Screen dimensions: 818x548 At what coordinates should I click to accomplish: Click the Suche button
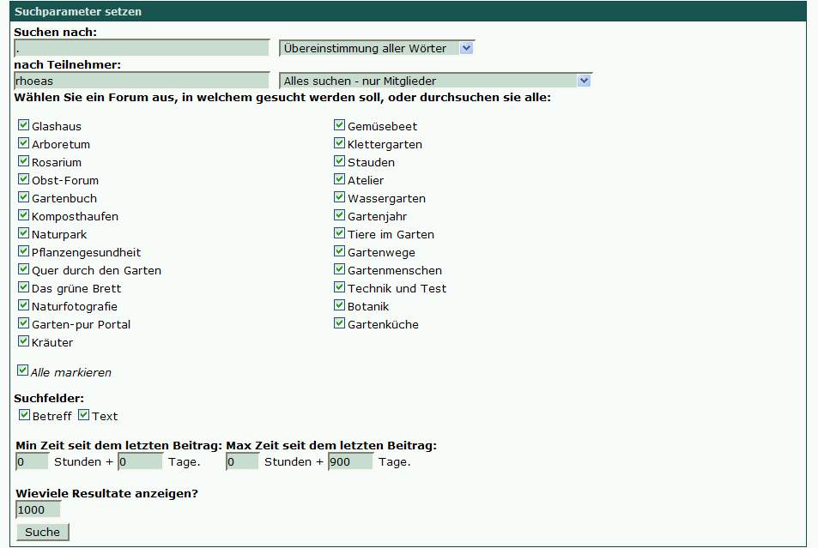[x=42, y=532]
